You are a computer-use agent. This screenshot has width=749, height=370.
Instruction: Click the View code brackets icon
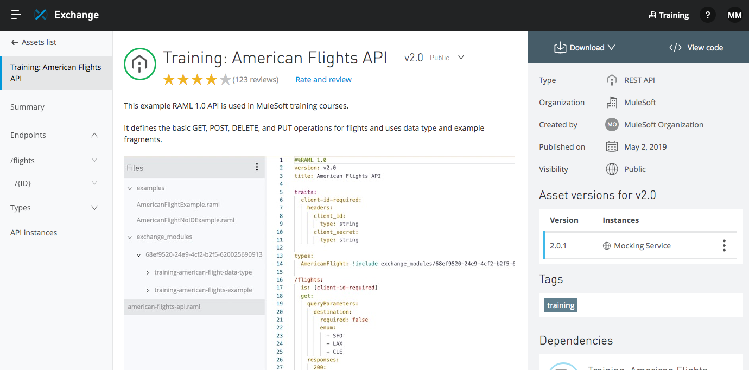[675, 47]
